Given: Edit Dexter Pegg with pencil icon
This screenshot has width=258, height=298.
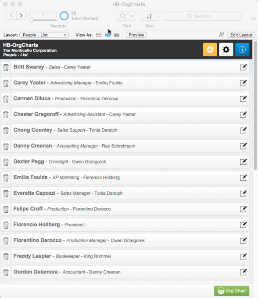Looking at the screenshot, I should pyautogui.click(x=243, y=162).
